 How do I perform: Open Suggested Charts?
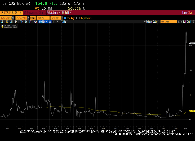(35, 13)
